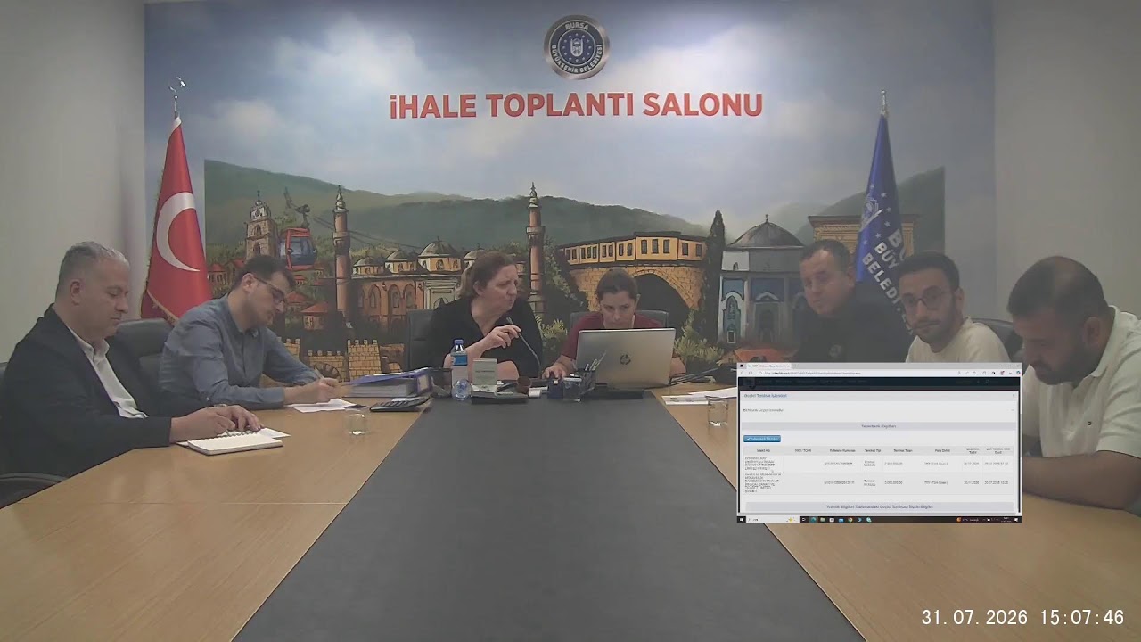
Task: Click the İstekli Adı column header
Action: point(764,450)
